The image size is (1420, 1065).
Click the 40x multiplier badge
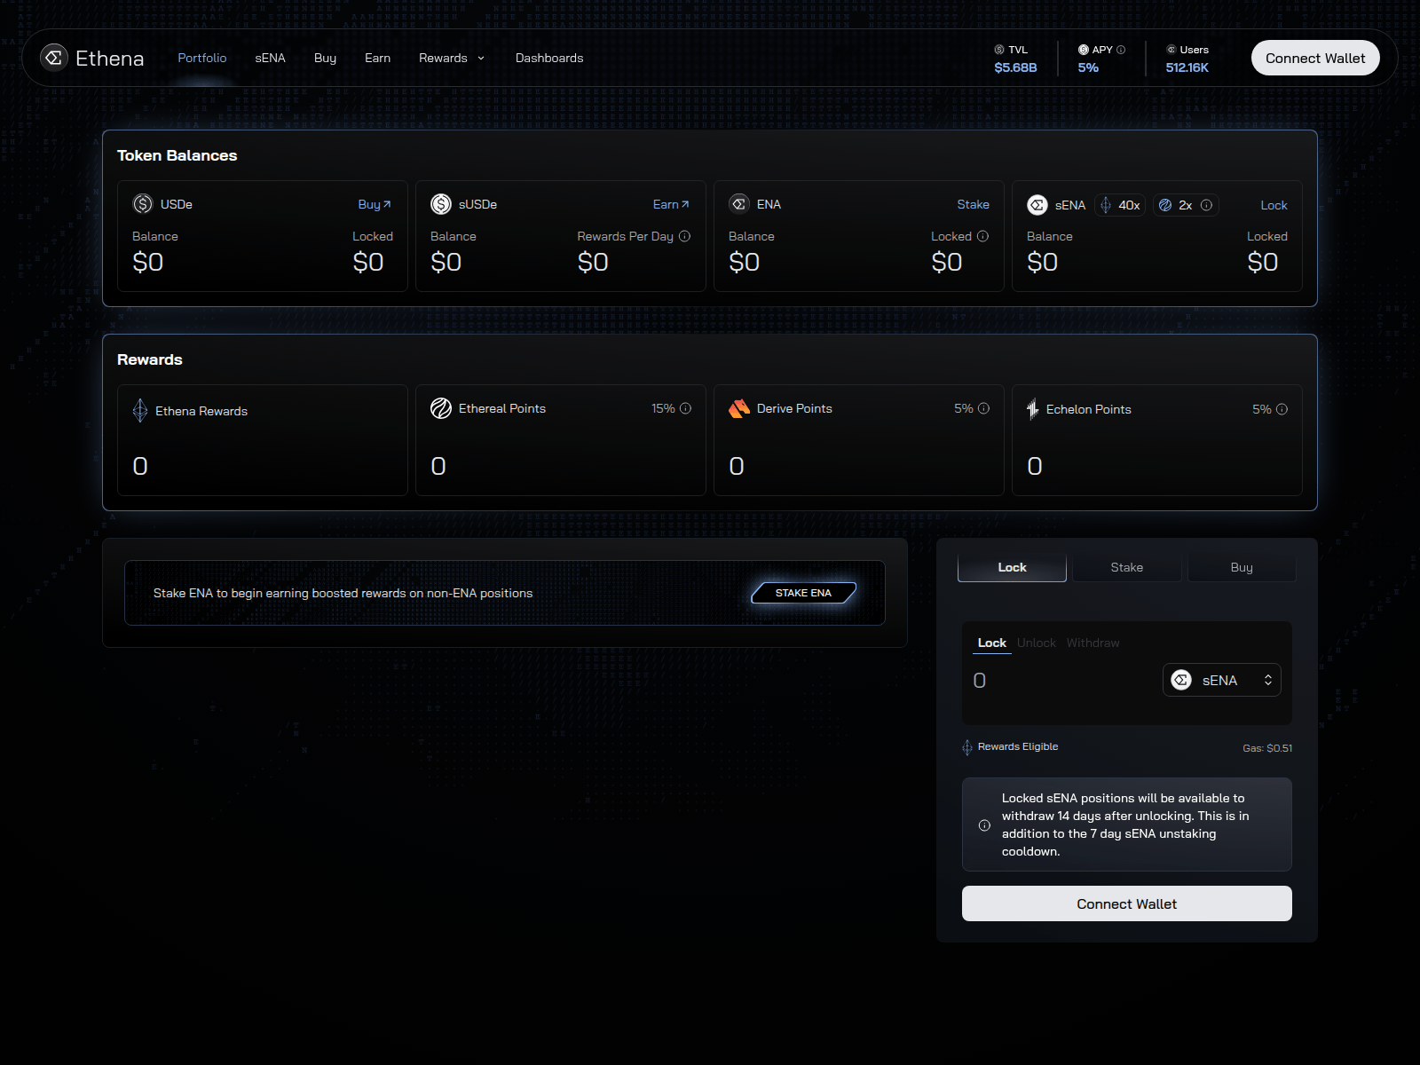[1120, 205]
